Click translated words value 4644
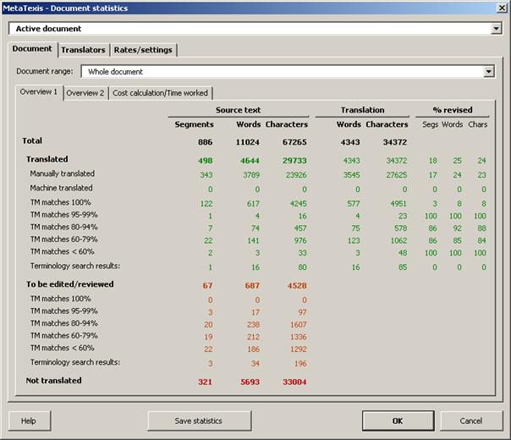 [250, 161]
